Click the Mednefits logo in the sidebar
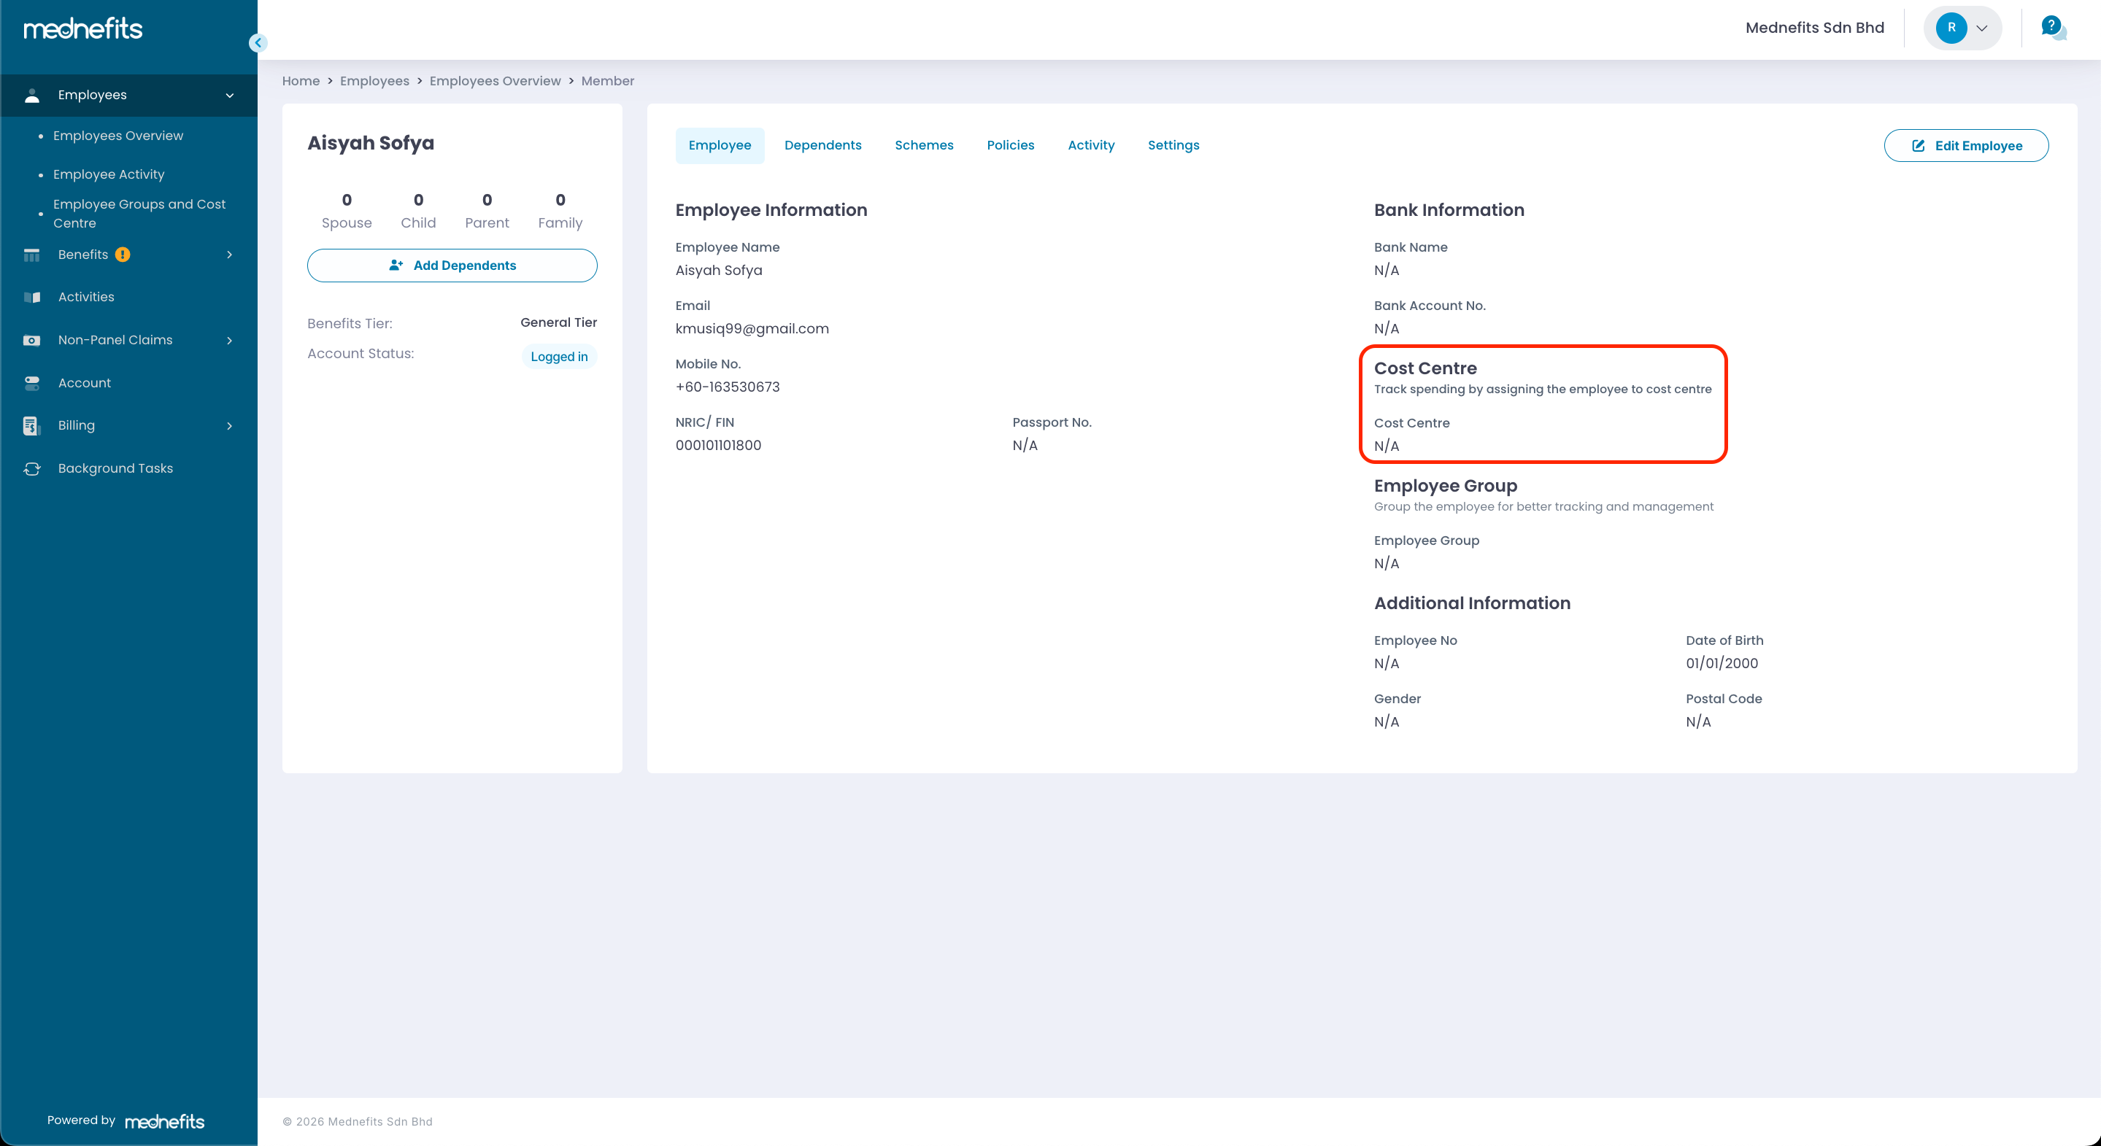Viewport: 2101px width, 1146px height. pos(83,28)
